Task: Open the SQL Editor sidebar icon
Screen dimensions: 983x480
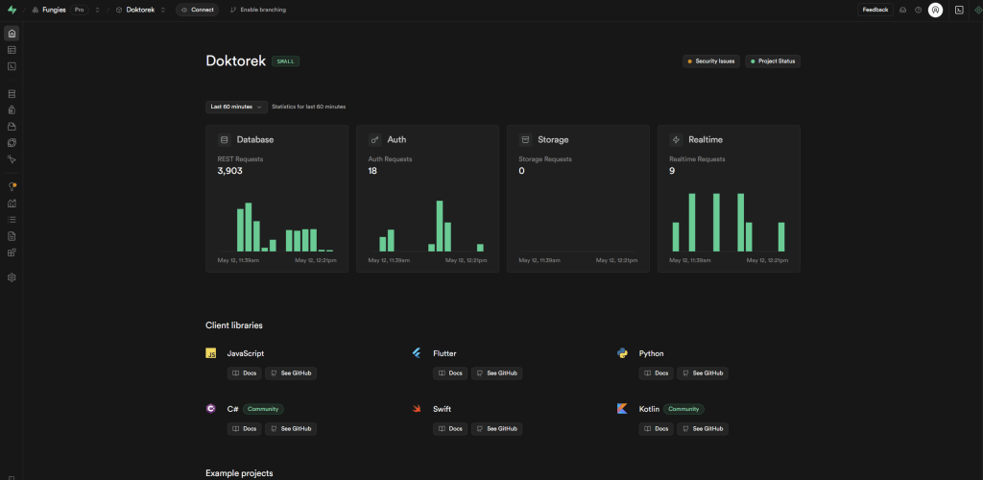Action: click(x=12, y=66)
